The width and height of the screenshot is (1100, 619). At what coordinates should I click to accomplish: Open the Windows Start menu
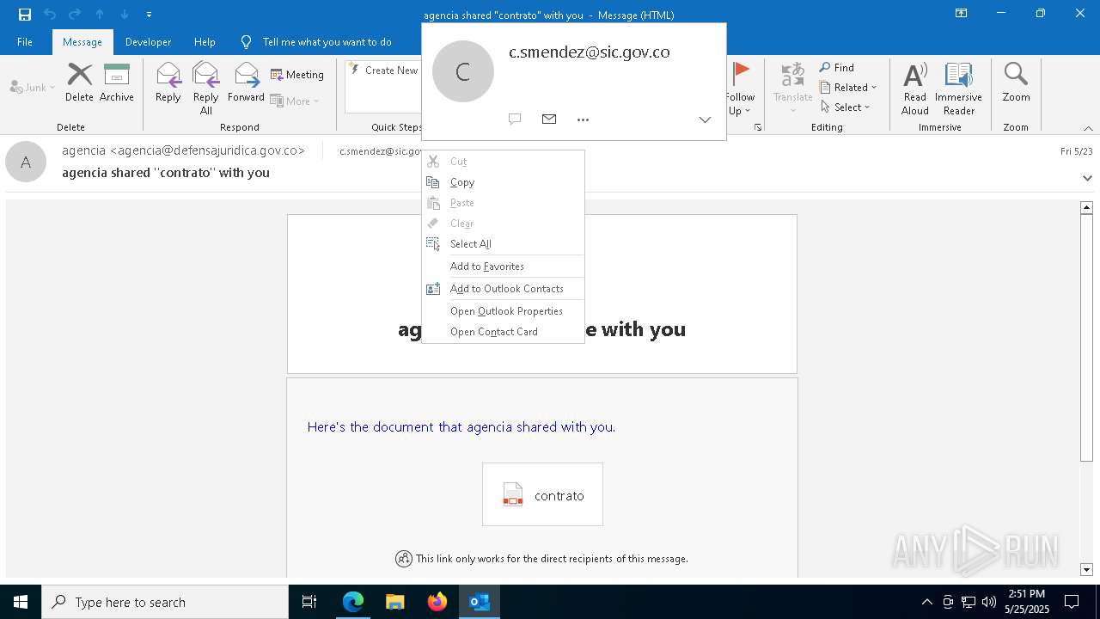pyautogui.click(x=21, y=602)
